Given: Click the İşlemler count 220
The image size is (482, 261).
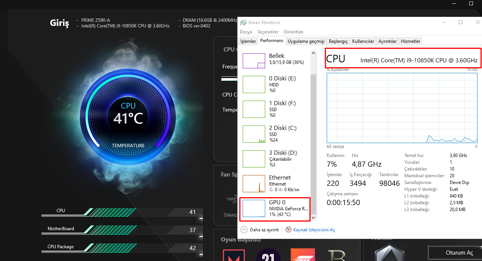Looking at the screenshot, I should 333,183.
